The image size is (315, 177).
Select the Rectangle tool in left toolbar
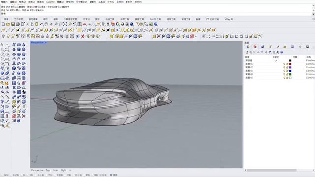7,59
